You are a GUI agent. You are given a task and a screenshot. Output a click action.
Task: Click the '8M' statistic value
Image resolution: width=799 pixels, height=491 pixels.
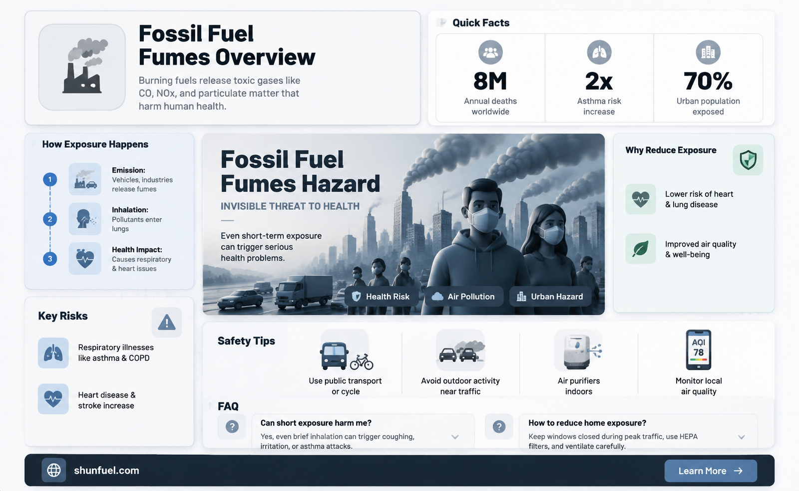490,81
